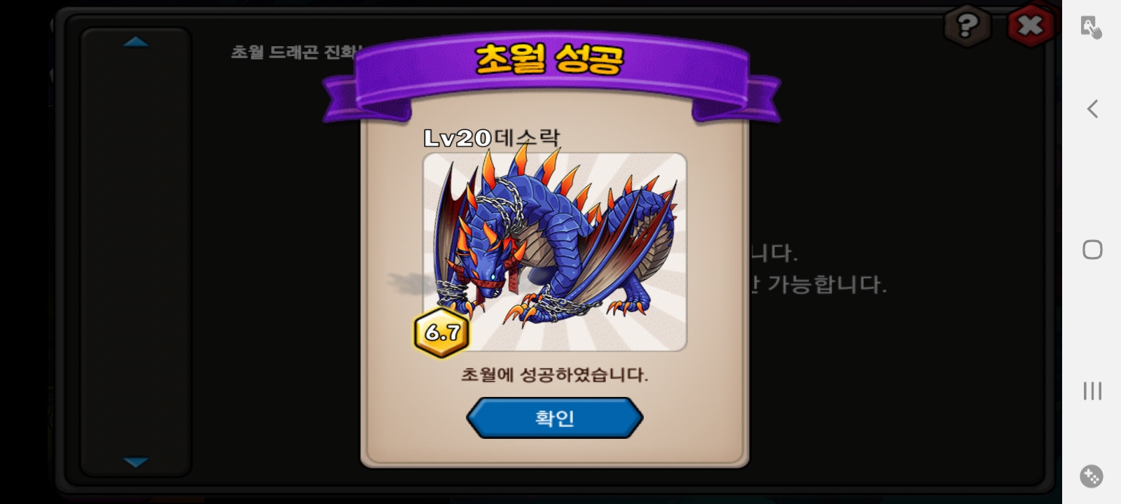Tap the Android back navigation arrow
This screenshot has height=504, width=1121.
click(x=1092, y=108)
